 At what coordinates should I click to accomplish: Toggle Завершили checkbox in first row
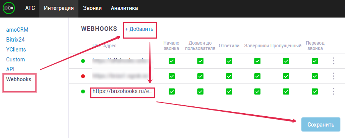pos(257,61)
